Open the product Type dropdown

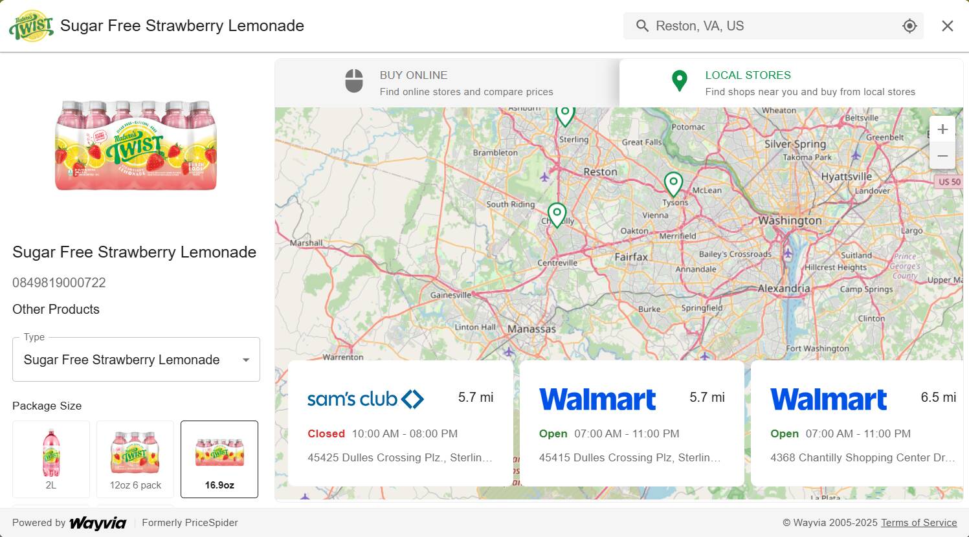coord(136,360)
